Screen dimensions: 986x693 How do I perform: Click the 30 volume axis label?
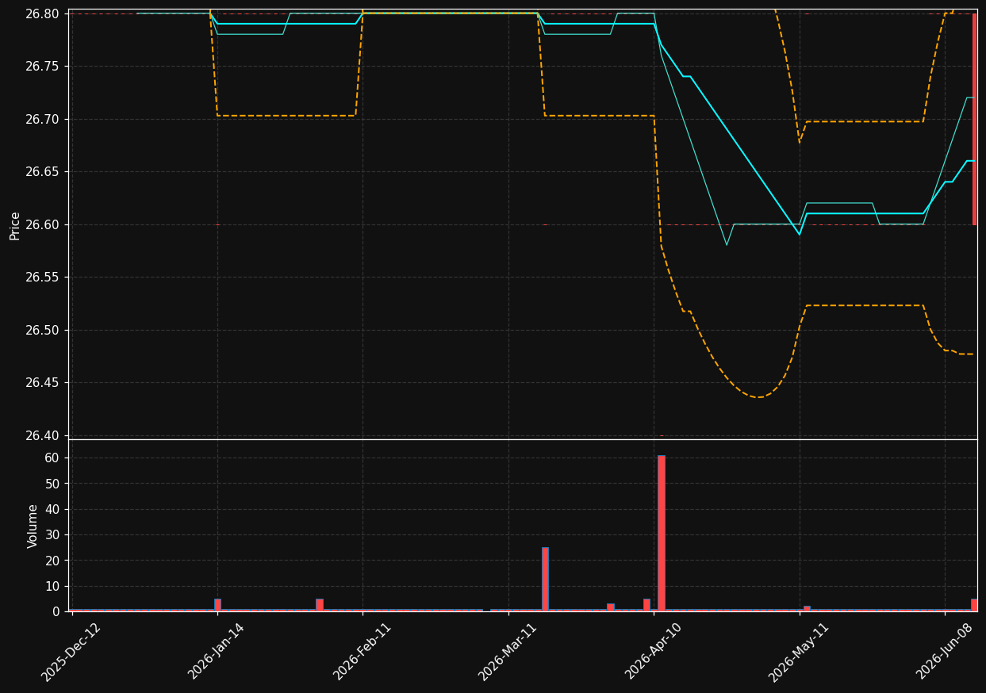(52, 534)
